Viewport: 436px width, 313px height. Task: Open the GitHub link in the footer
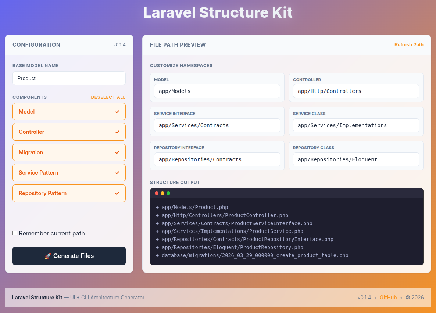click(388, 298)
